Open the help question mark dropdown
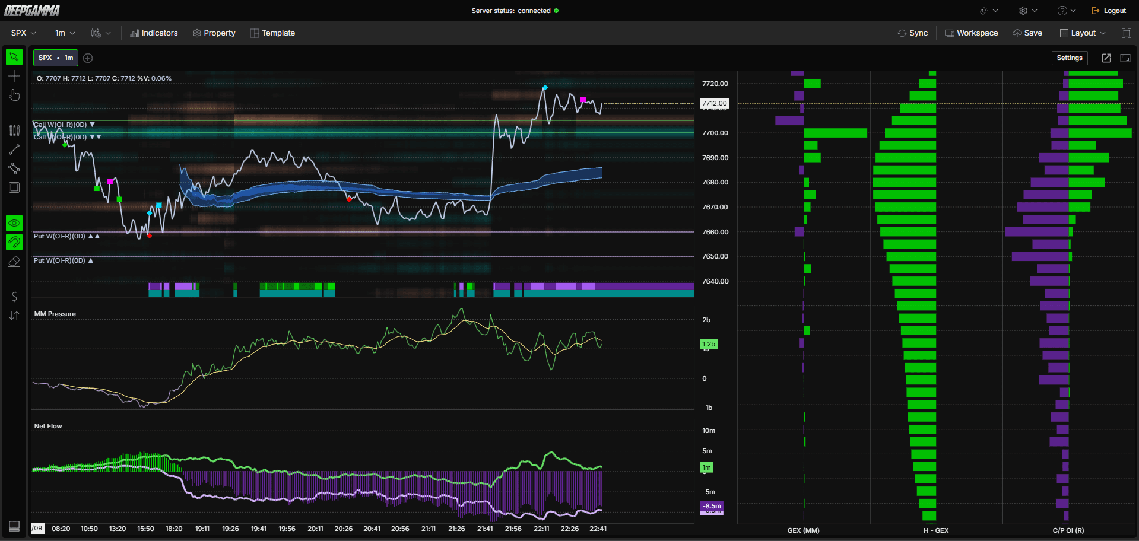 click(x=1067, y=11)
